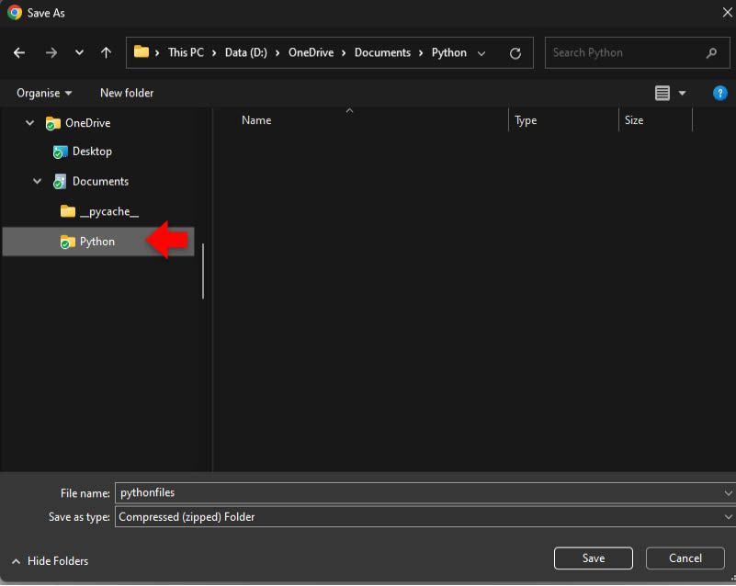Click Hide Folders toggle

50,561
